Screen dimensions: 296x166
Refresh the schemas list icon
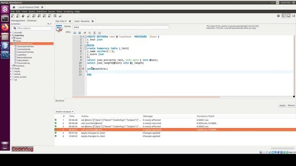pos(48,24)
